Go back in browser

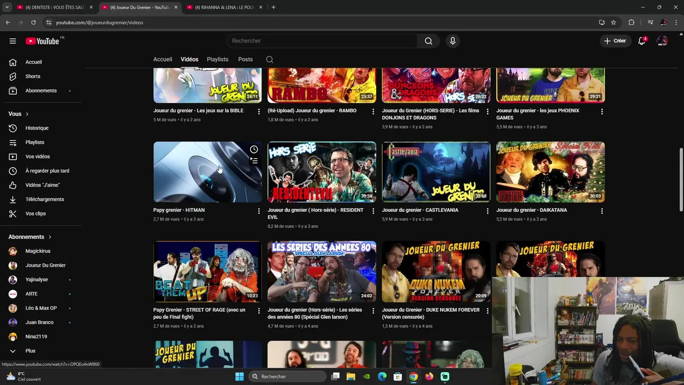click(x=7, y=22)
